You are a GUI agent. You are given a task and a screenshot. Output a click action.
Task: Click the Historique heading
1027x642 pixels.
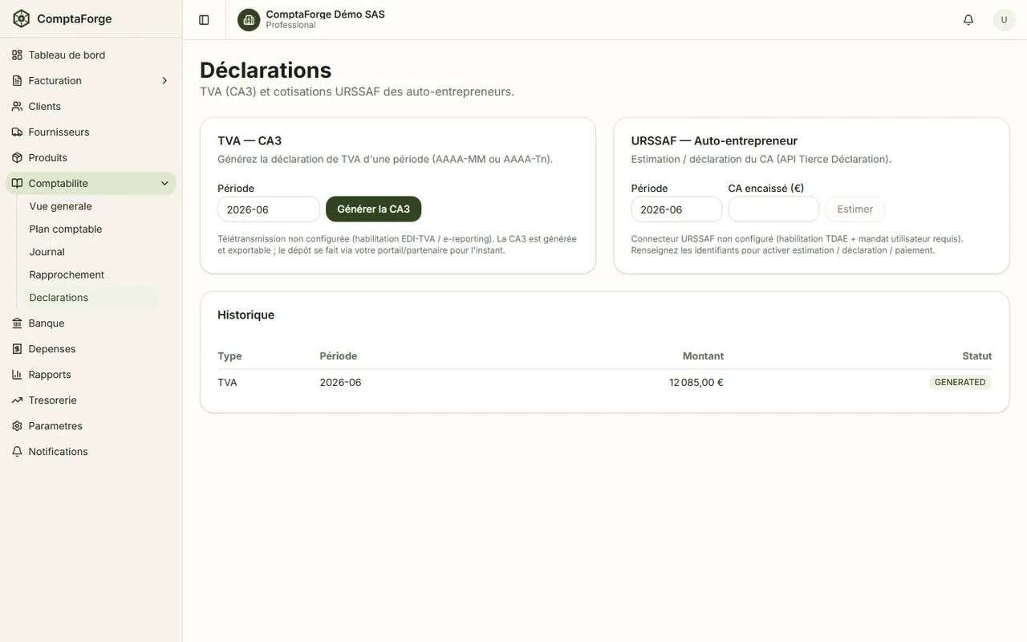tap(246, 315)
